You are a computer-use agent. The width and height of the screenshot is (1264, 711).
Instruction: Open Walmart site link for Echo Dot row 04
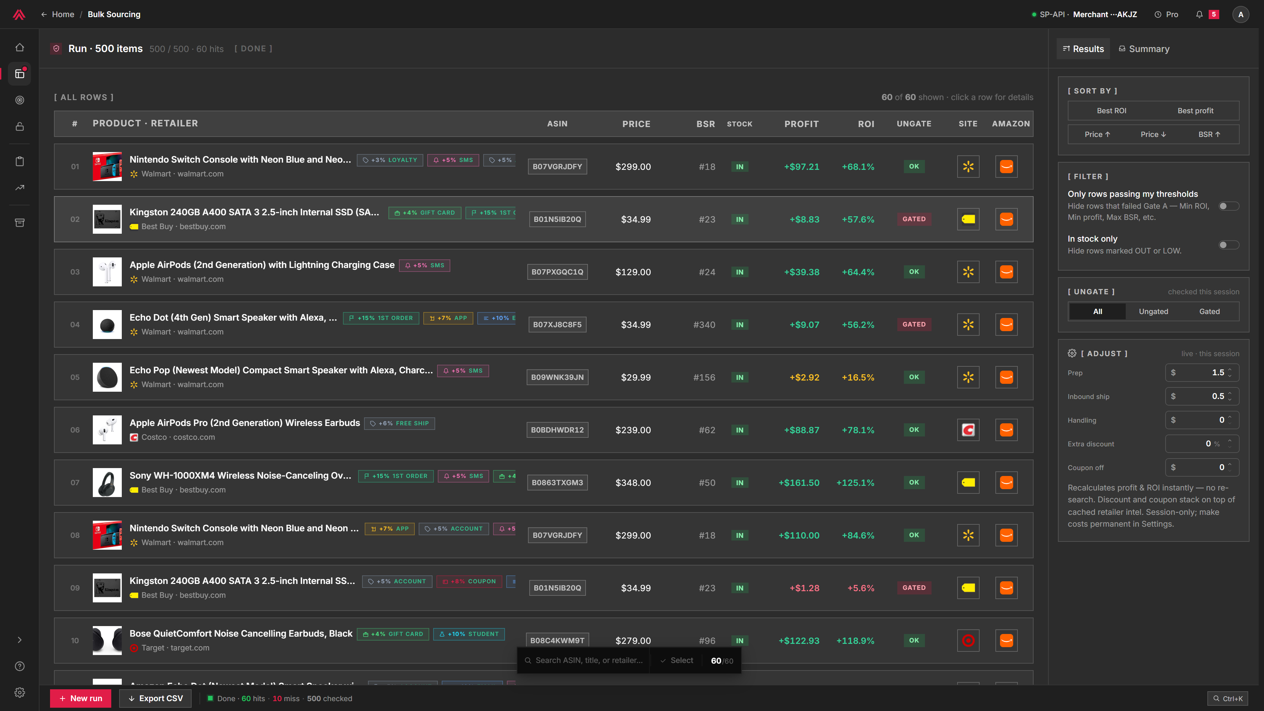click(x=968, y=325)
